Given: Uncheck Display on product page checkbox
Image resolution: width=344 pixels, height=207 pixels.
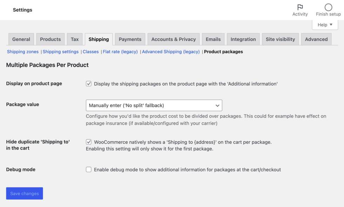Looking at the screenshot, I should [89, 84].
